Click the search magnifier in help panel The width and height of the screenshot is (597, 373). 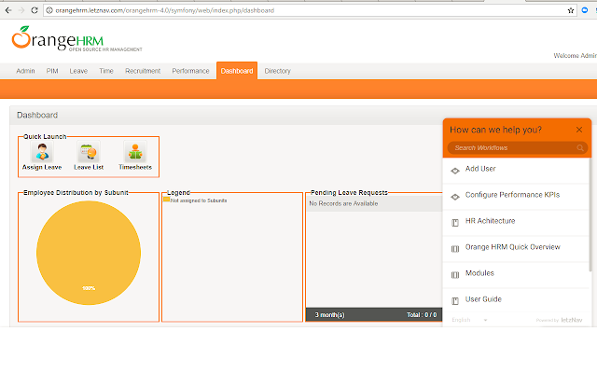coord(580,148)
